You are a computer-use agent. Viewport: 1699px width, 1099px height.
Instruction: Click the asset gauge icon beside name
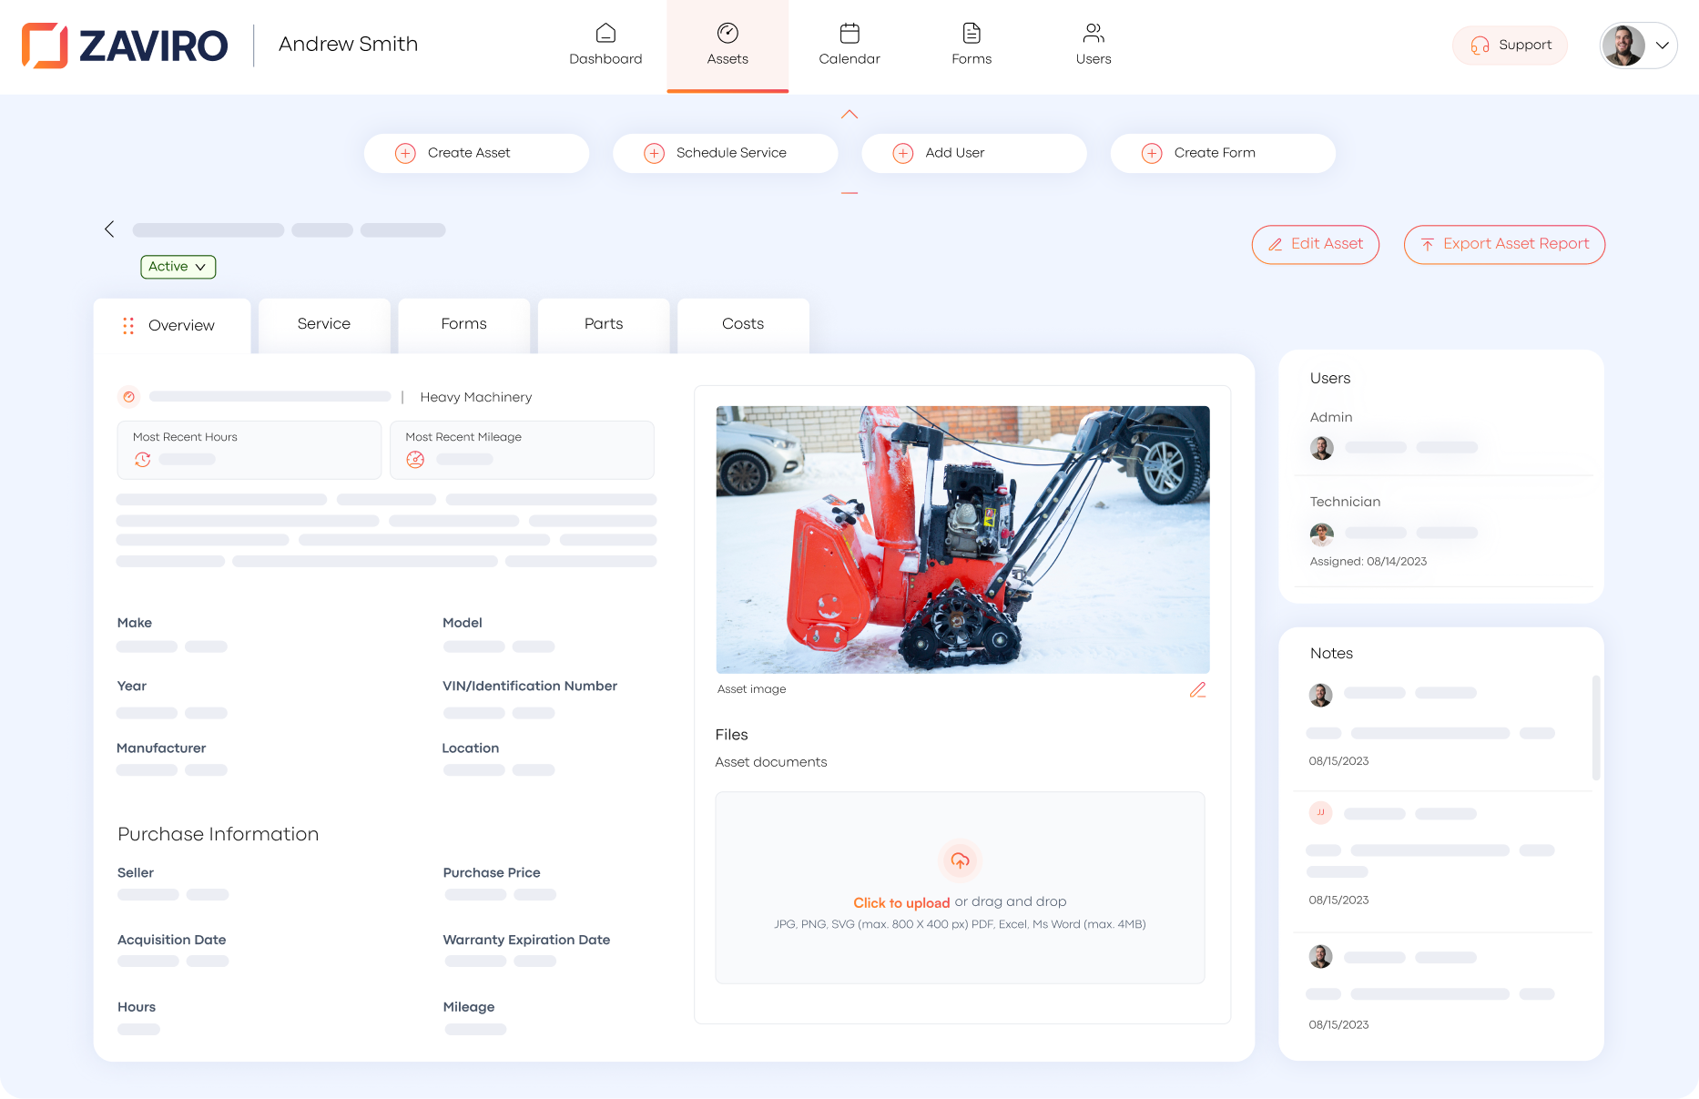tap(129, 397)
